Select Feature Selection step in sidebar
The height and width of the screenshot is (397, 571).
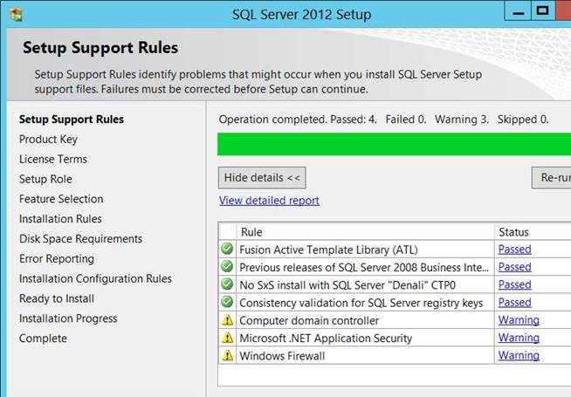click(61, 199)
